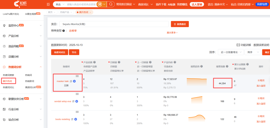Screen dimensions: 270x128
Task: Click help icon next to 产品均价
Action: point(175,62)
